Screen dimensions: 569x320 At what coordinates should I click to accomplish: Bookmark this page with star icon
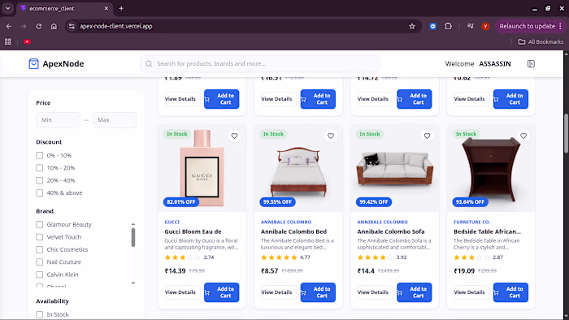pos(412,26)
